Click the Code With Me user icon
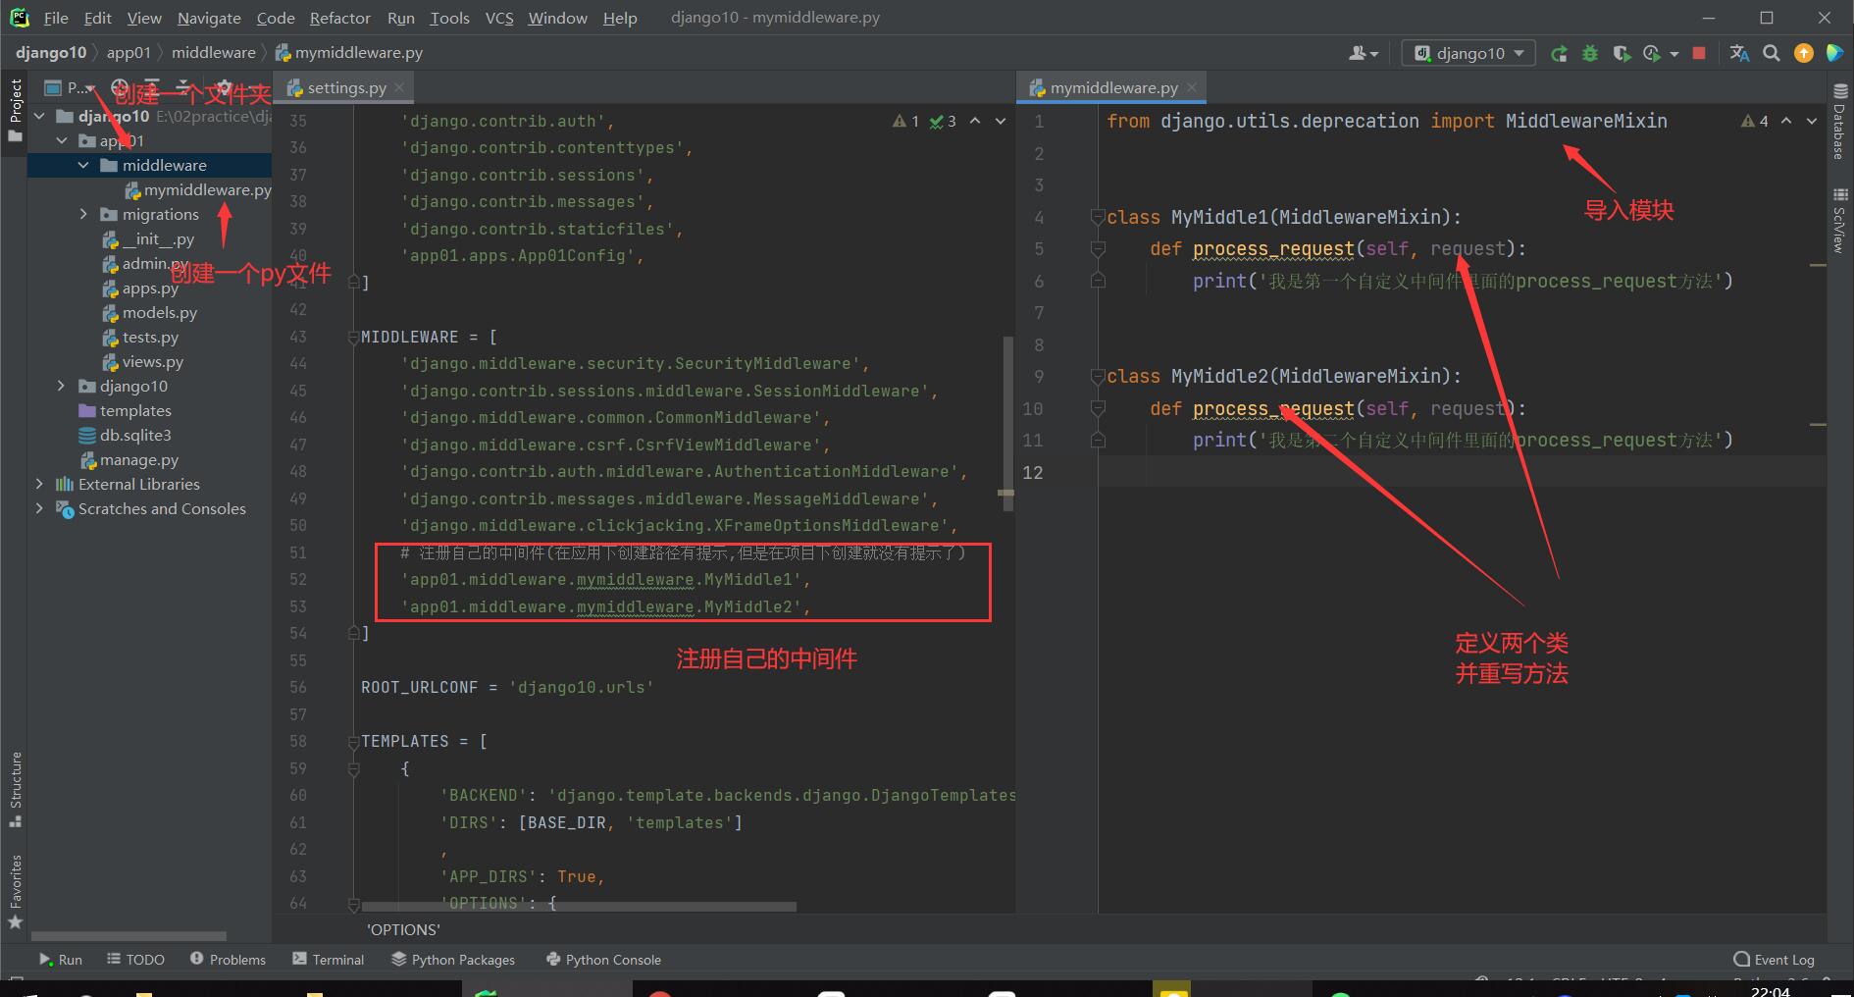Viewport: 1854px width, 997px height. coord(1364,53)
